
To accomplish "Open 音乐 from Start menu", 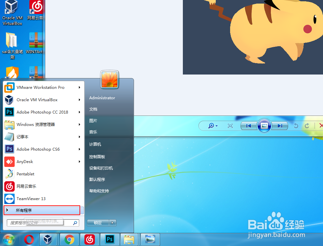I will click(x=93, y=132).
